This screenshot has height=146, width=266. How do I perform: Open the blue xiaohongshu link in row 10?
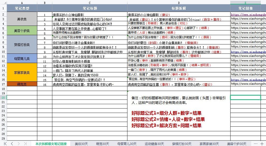pos(248,52)
